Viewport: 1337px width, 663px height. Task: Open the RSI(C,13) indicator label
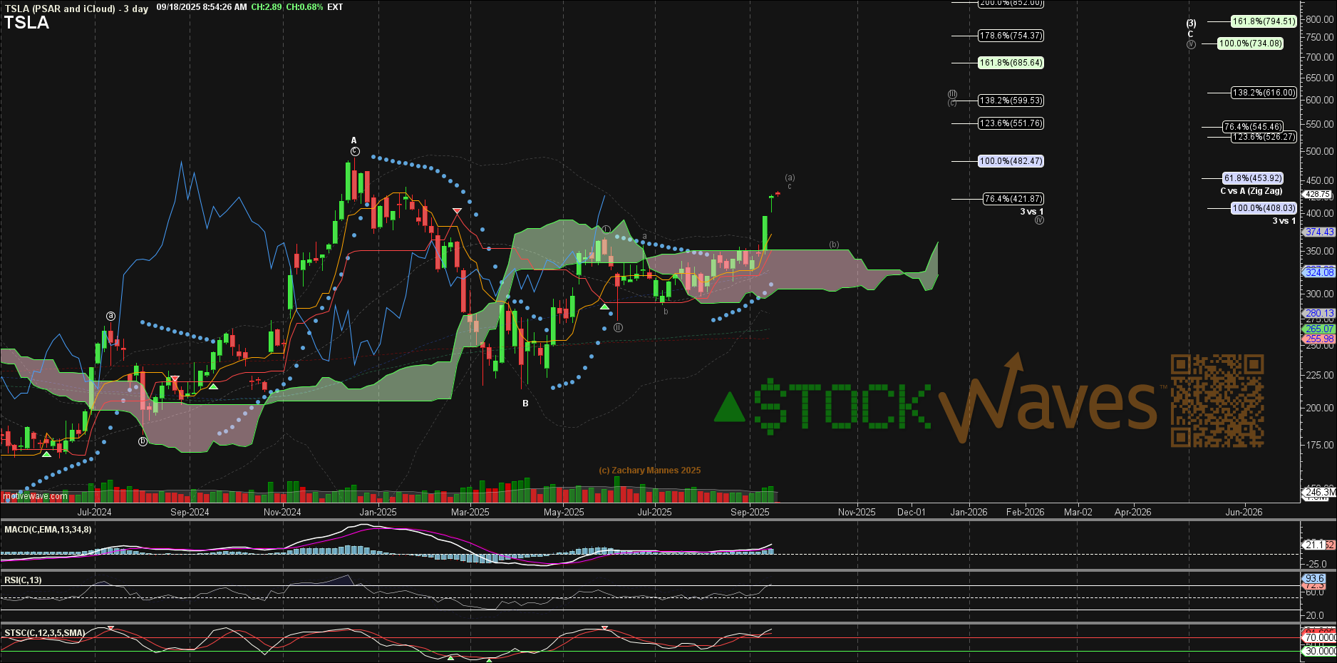pyautogui.click(x=23, y=580)
